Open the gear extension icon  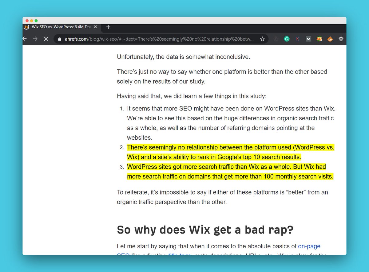pos(341,39)
